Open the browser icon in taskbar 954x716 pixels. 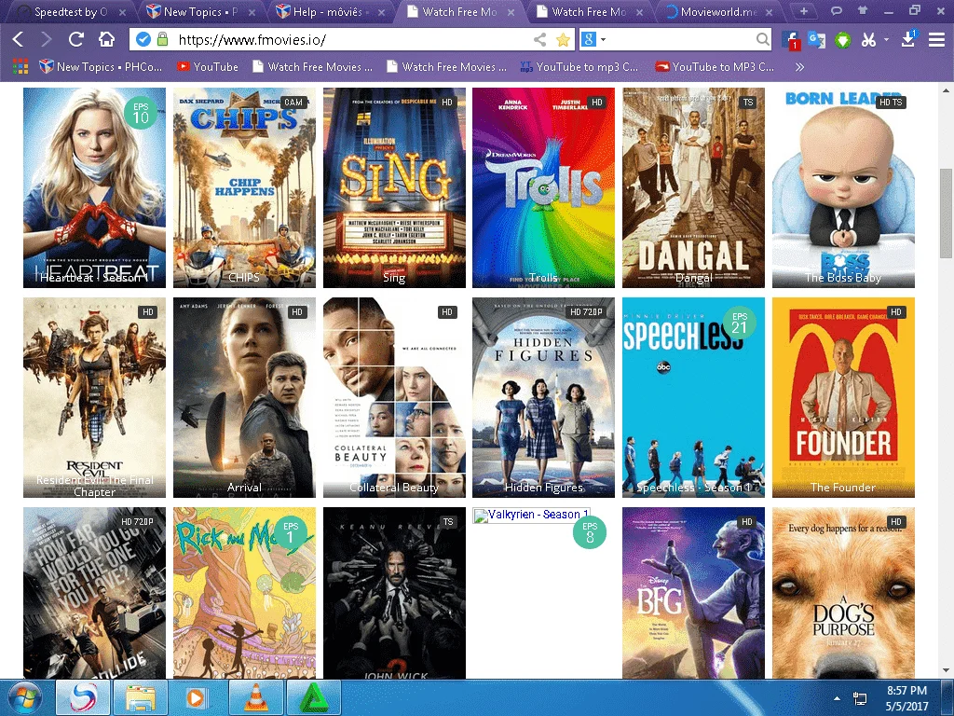pyautogui.click(x=83, y=697)
